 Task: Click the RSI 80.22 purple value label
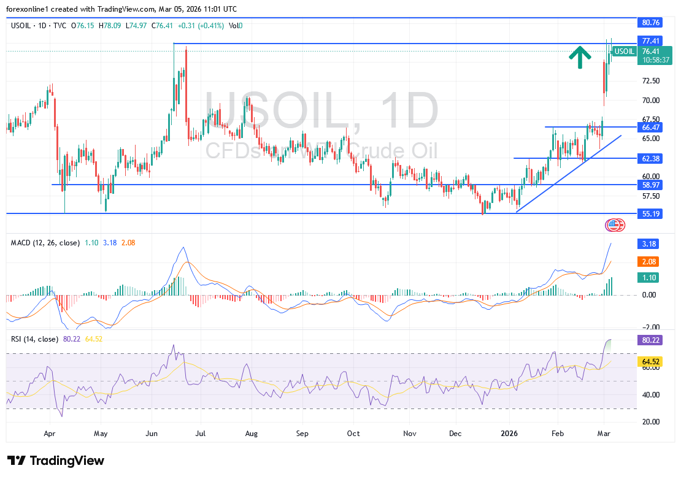pos(650,340)
